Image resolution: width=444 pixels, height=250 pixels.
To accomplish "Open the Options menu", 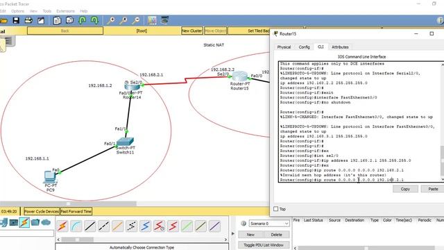I will [17, 11].
